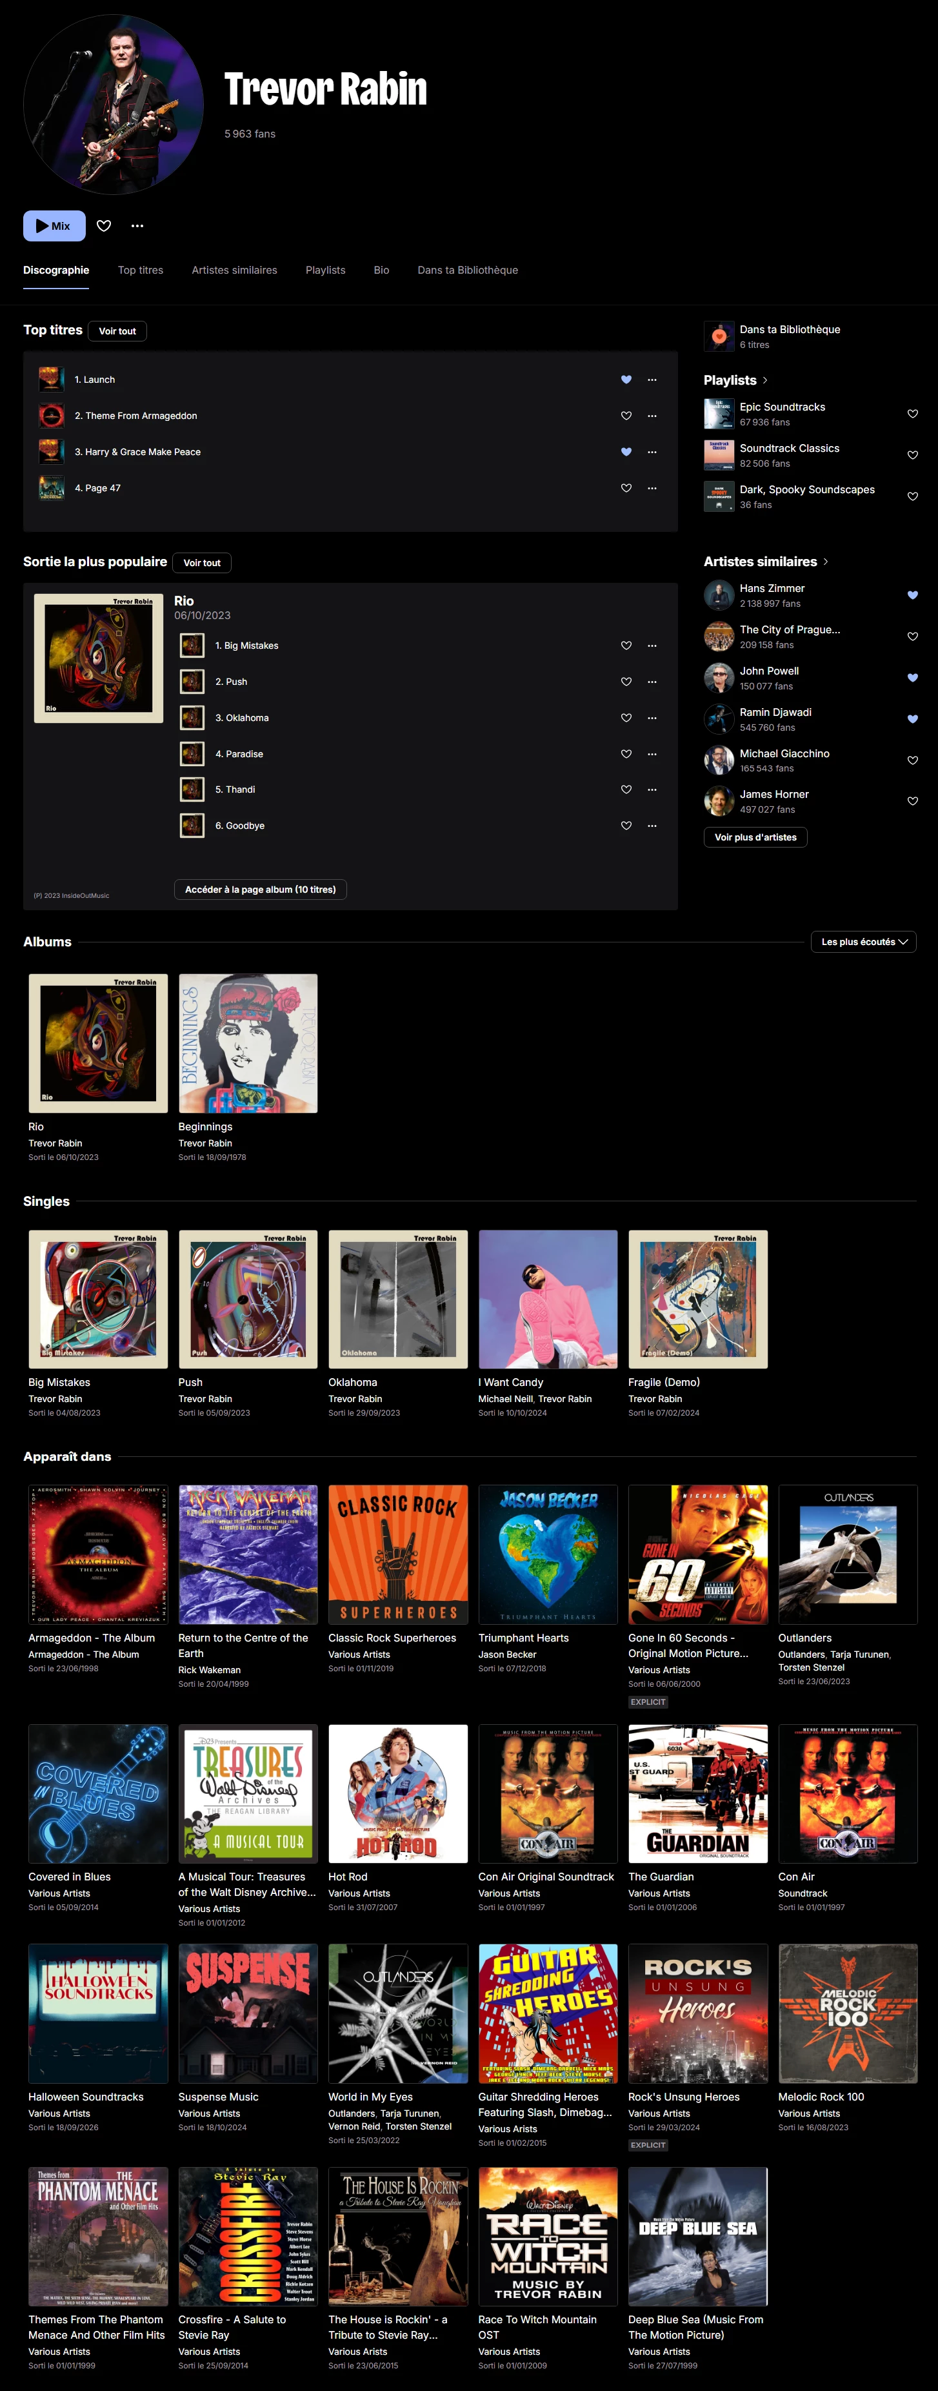Switch to the Bio tab

point(381,270)
